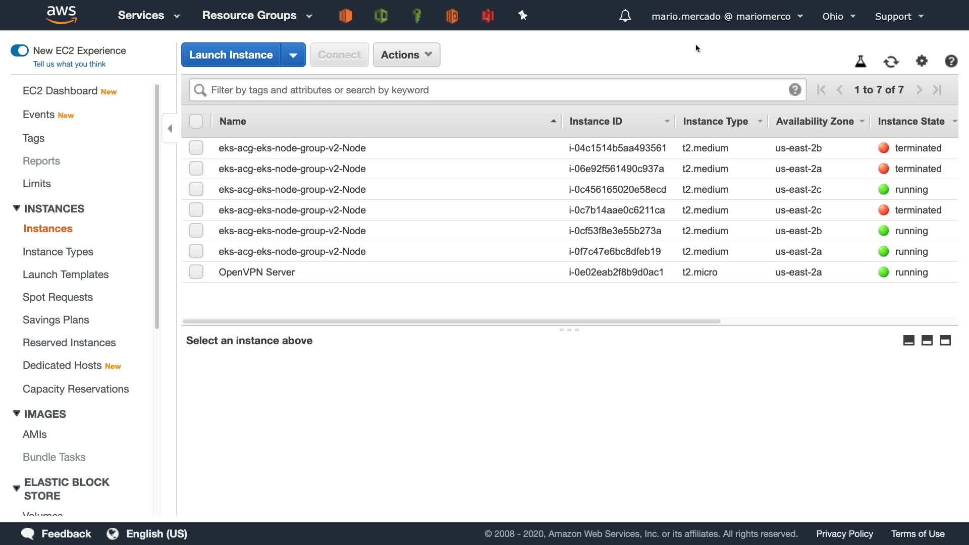Viewport: 969px width, 545px height.
Task: Click the horizontal table scrollbar
Action: pos(451,321)
